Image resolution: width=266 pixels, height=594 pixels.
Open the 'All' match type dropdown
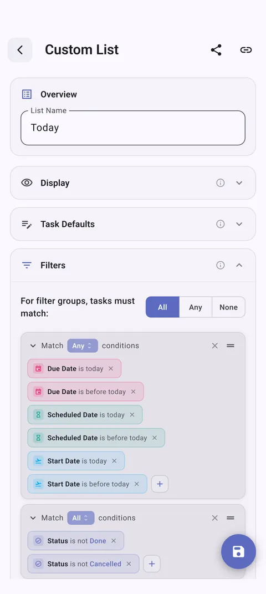click(x=80, y=518)
